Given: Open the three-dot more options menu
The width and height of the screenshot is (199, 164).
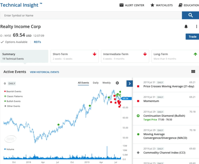Looking at the screenshot, I should tap(197, 26).
